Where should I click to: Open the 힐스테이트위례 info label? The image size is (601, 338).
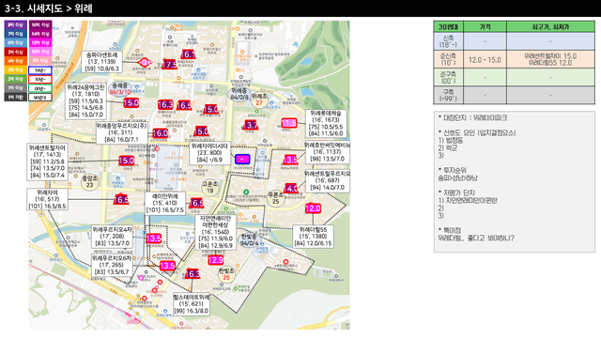point(192,304)
